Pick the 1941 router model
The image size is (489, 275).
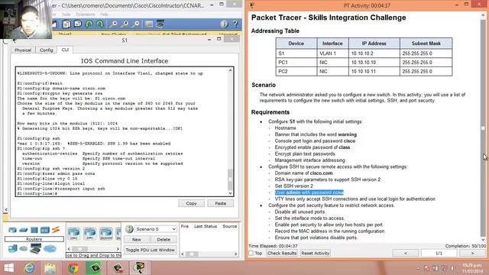[90, 233]
